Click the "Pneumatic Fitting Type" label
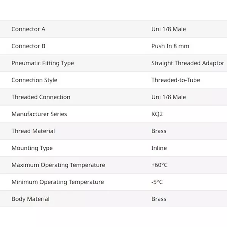 [x=42, y=63]
